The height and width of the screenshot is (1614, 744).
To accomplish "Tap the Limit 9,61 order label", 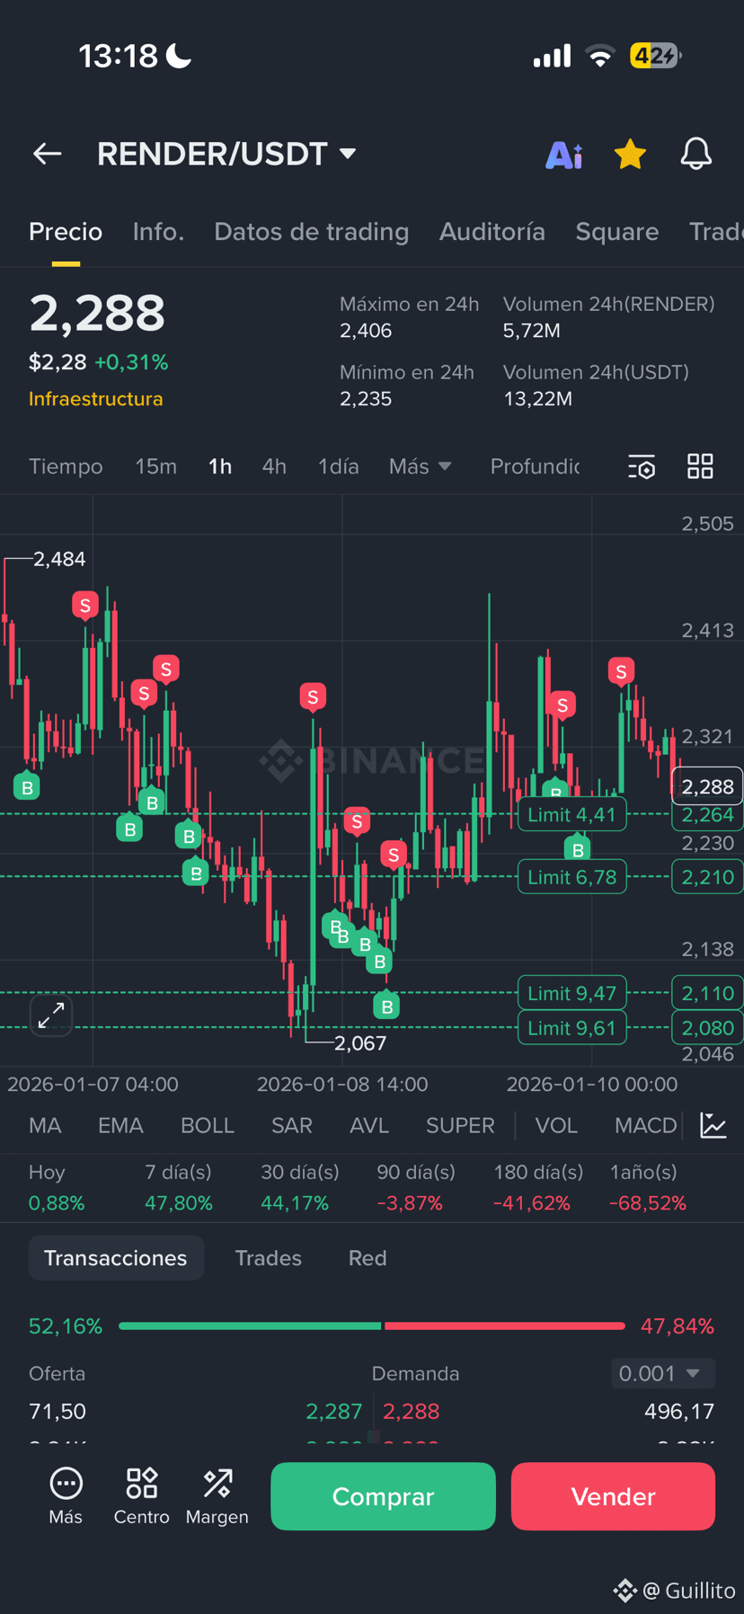I will [x=571, y=1028].
